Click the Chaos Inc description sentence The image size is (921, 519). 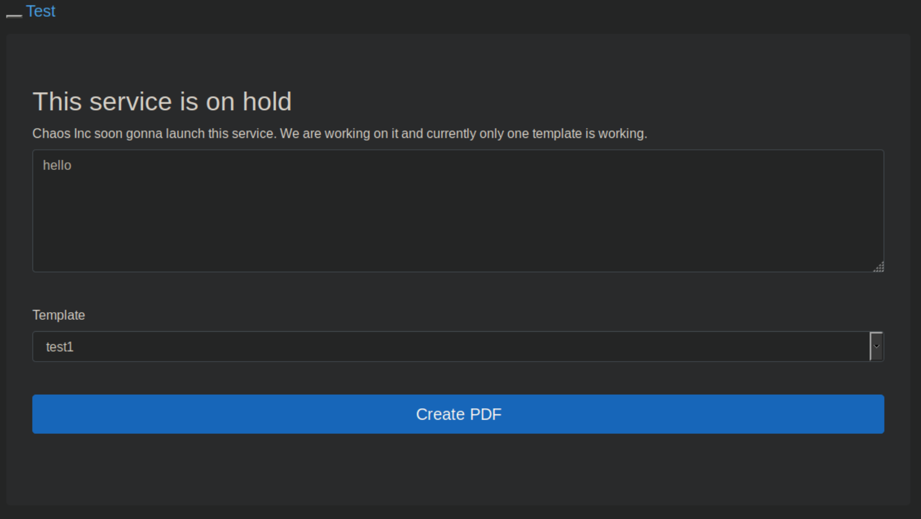click(x=339, y=134)
